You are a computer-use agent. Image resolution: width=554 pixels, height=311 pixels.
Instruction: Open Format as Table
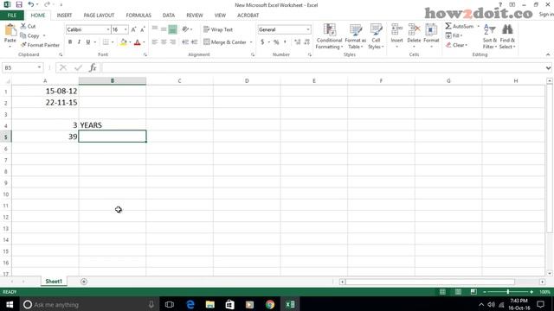click(x=356, y=36)
